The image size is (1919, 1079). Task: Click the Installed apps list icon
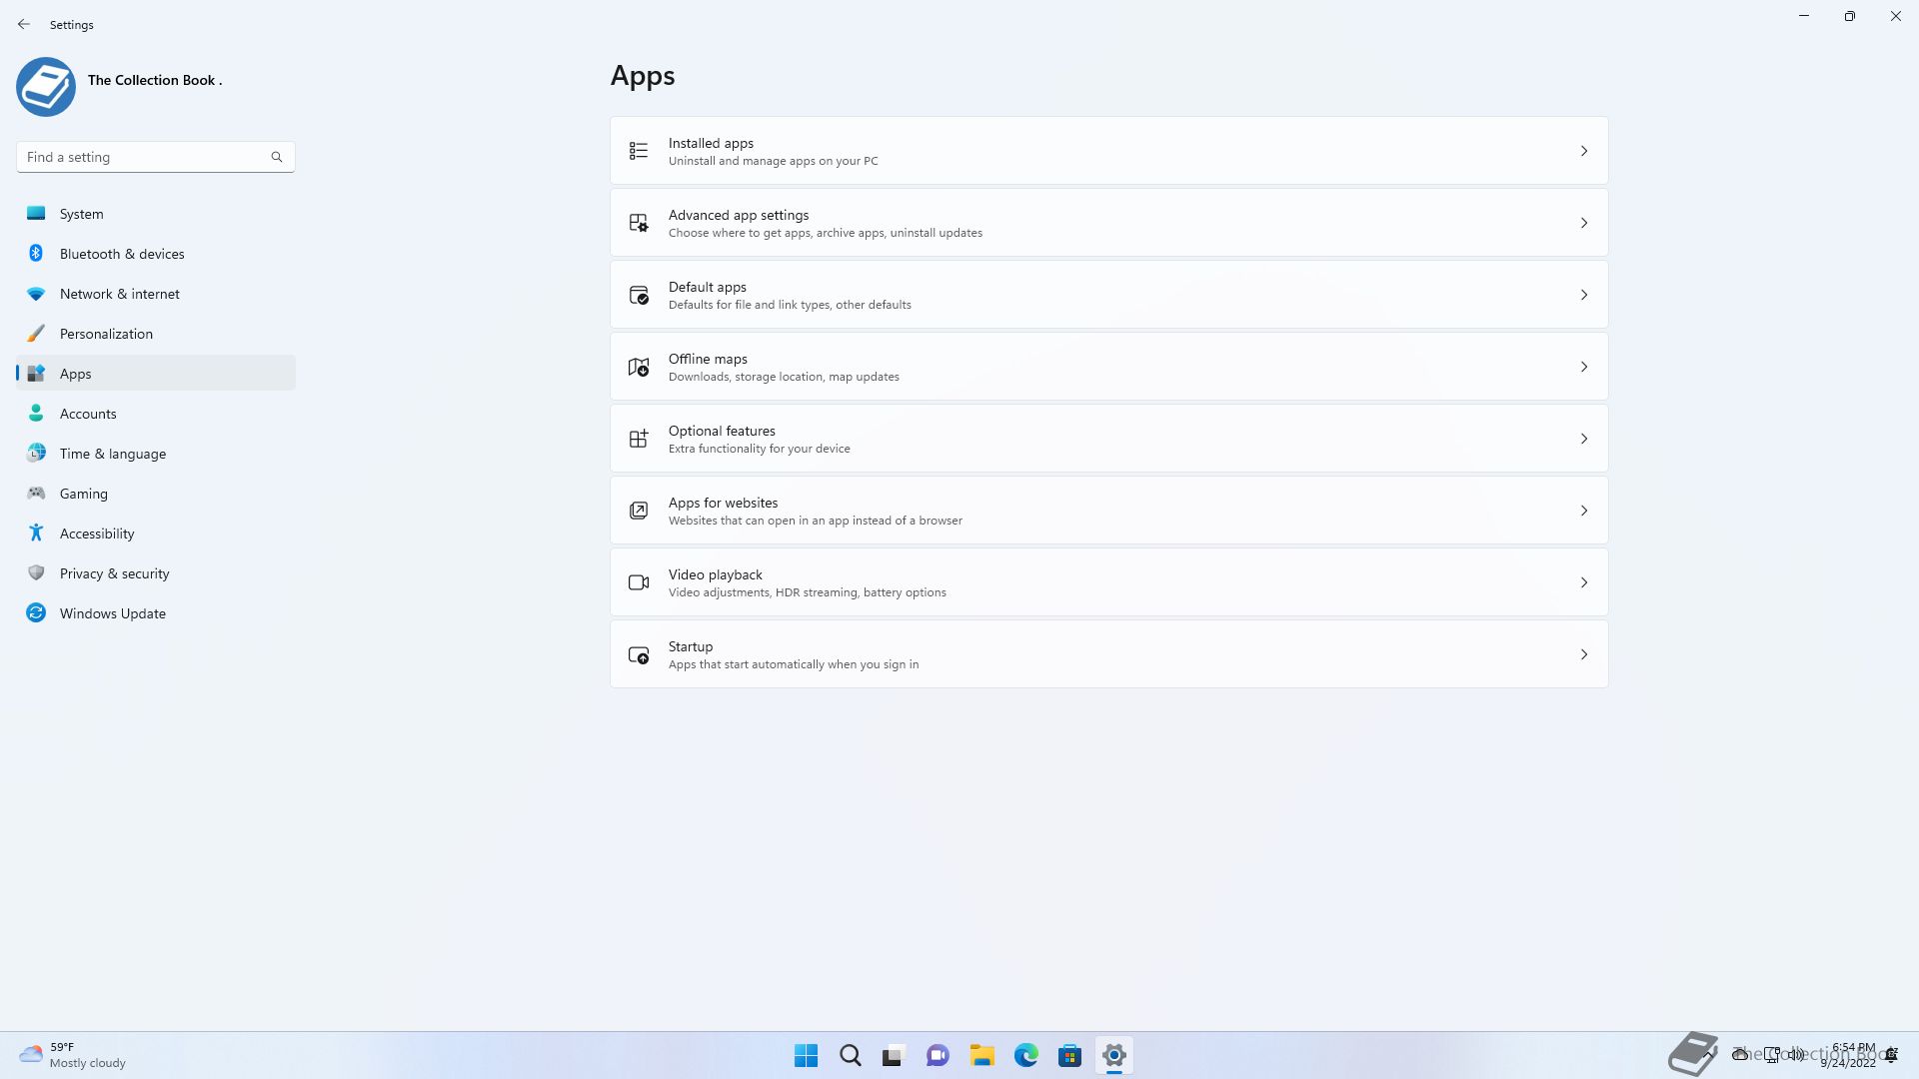639,151
